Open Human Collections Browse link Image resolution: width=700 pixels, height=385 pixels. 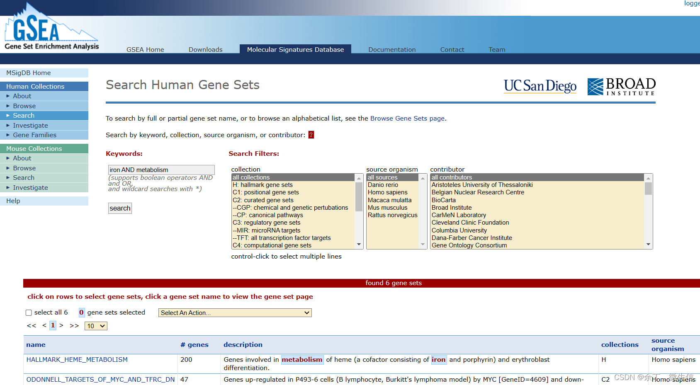(x=44, y=106)
